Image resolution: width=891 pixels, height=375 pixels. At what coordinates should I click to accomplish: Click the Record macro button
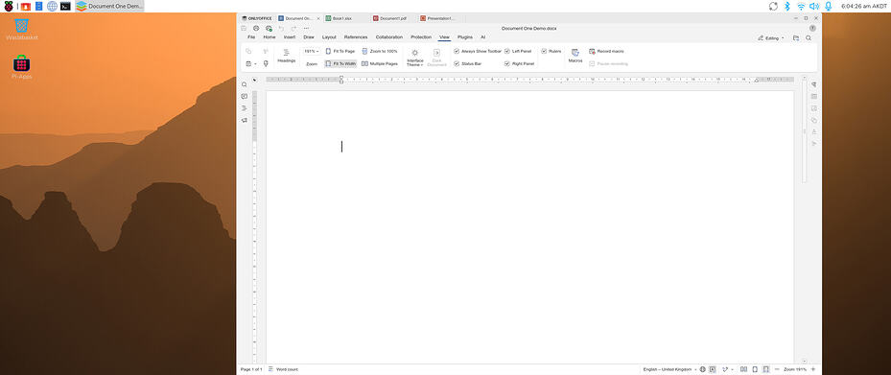(606, 51)
